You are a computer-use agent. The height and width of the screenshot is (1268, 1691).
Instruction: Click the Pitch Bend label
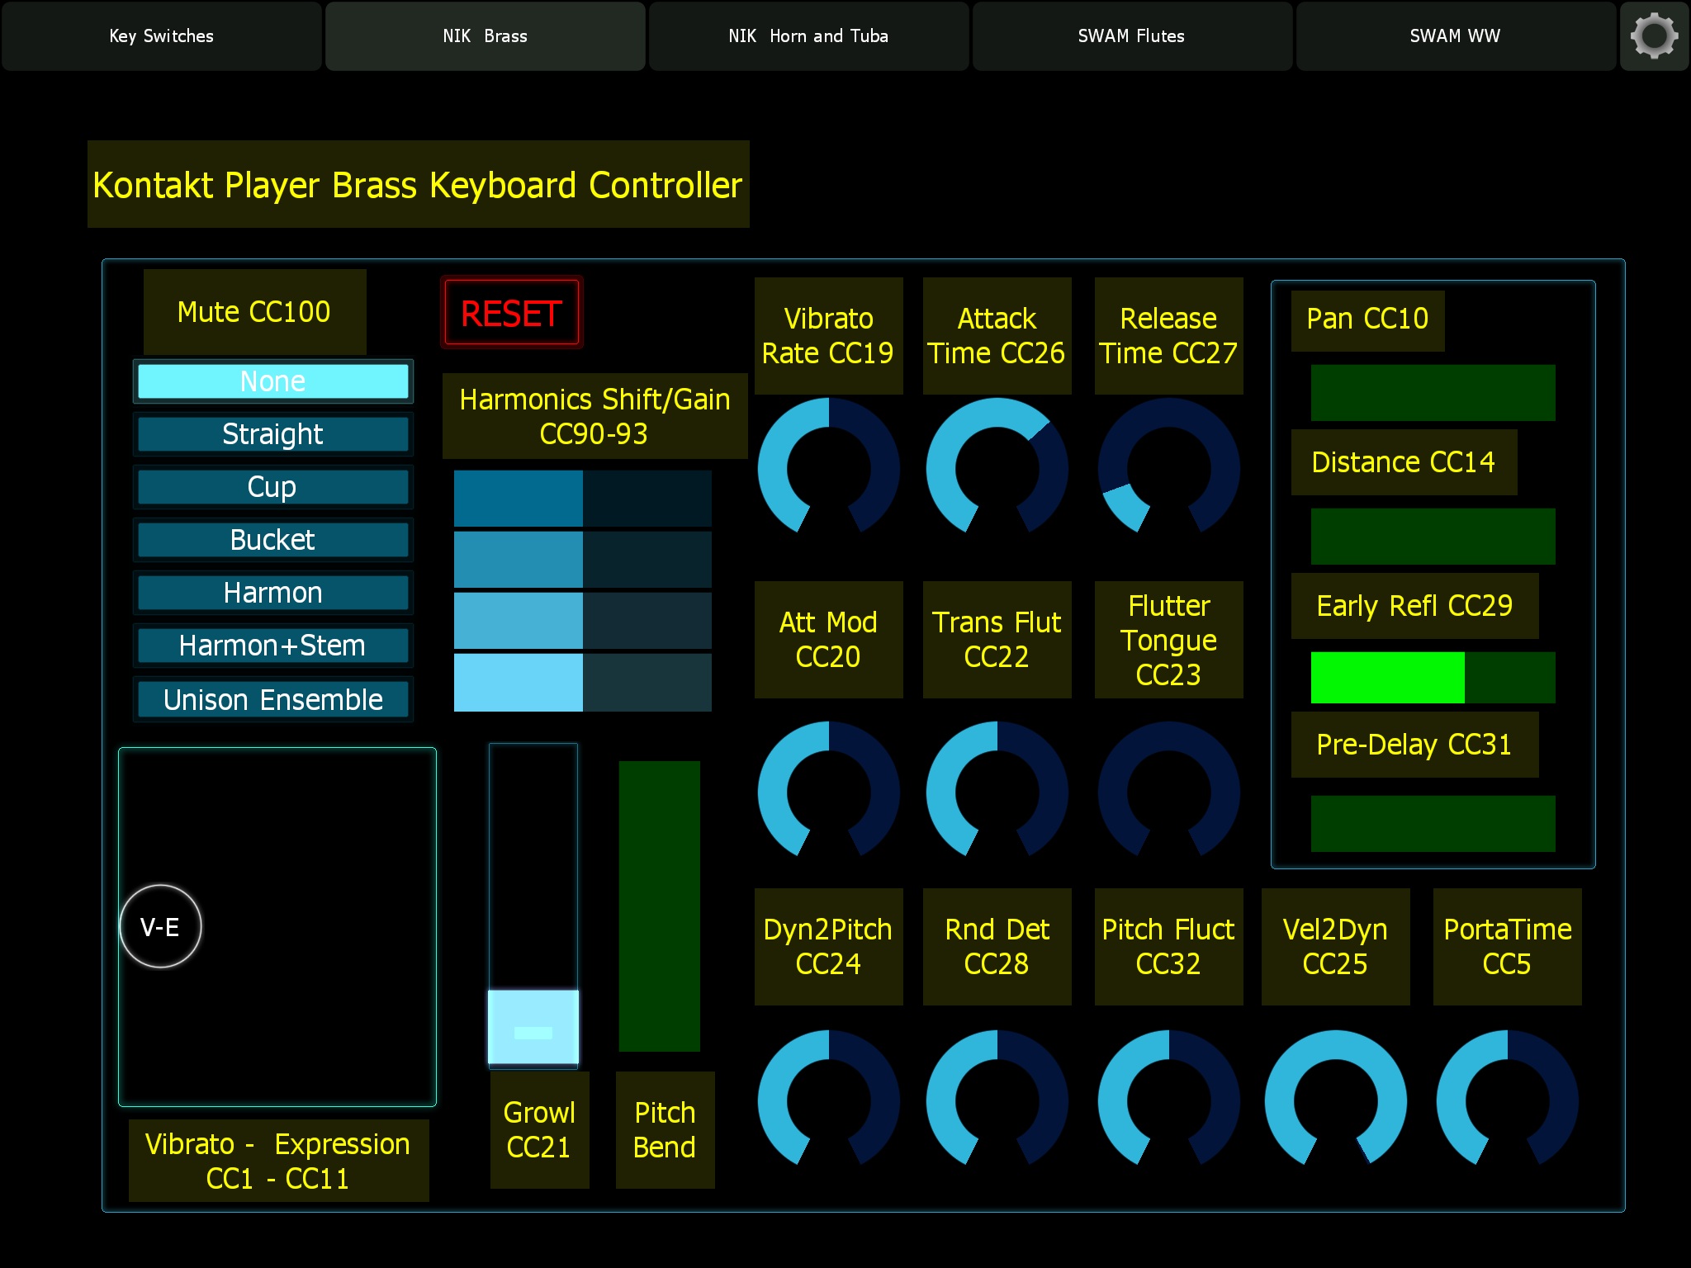[x=666, y=1130]
